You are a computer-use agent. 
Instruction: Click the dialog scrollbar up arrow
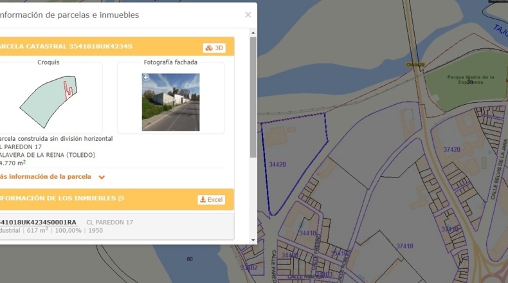coord(253,33)
